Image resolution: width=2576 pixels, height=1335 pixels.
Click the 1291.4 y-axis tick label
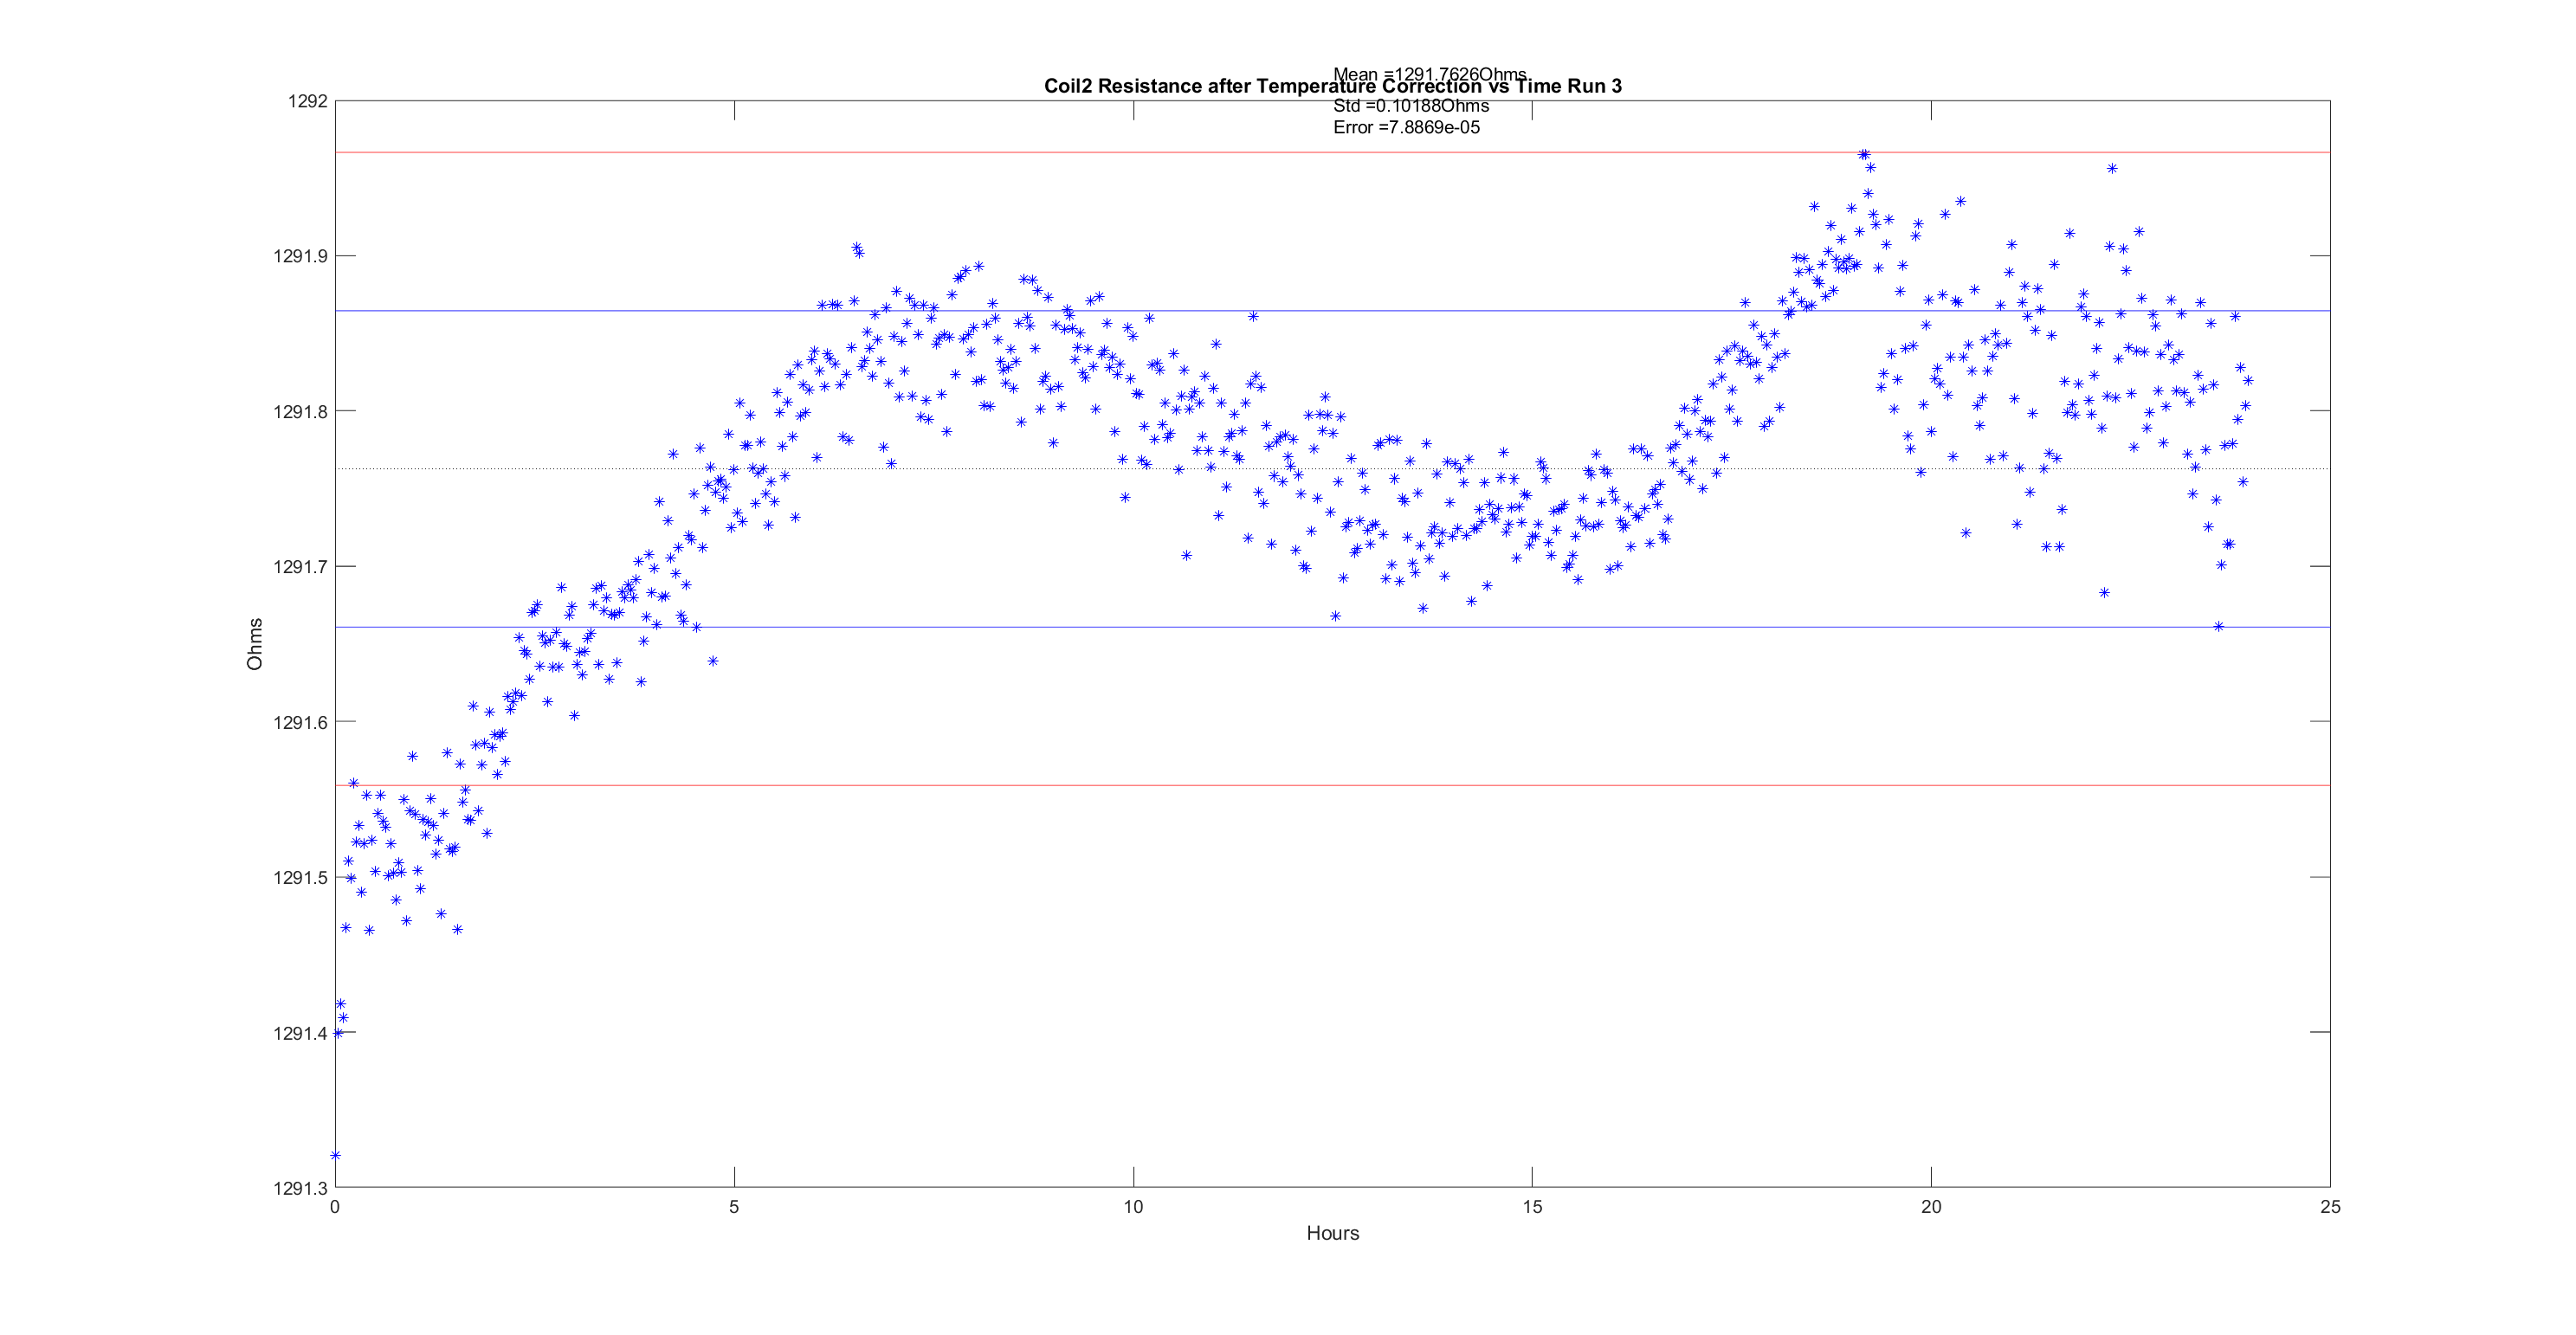(300, 1033)
